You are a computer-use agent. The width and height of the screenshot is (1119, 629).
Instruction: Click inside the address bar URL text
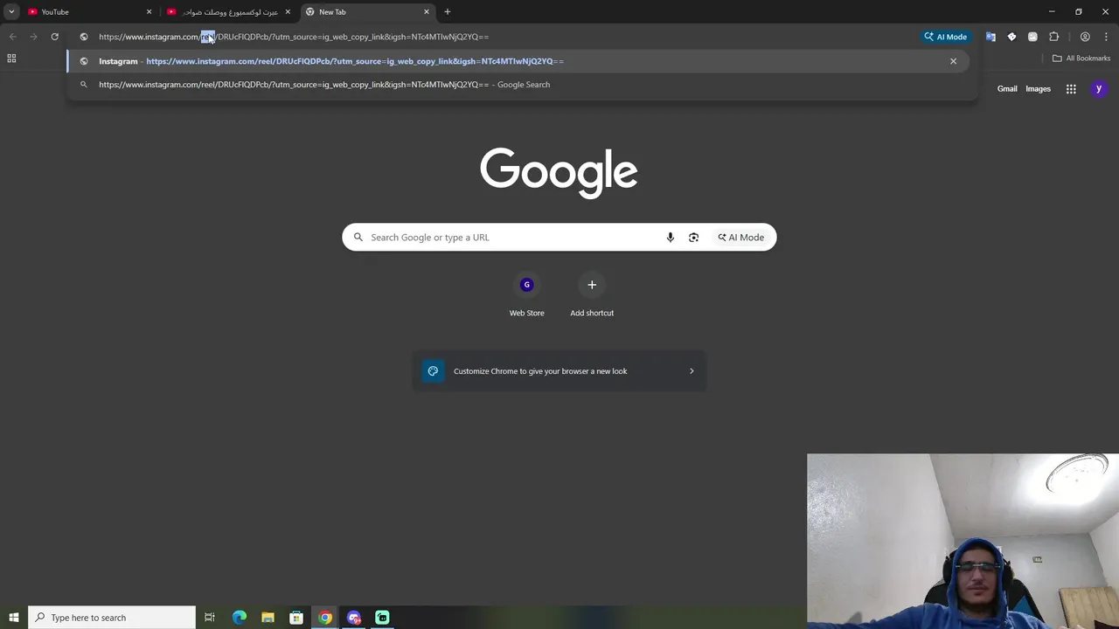click(294, 37)
